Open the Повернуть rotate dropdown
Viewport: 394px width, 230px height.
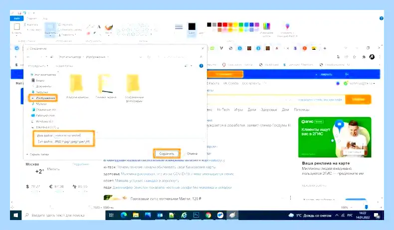coord(67,35)
